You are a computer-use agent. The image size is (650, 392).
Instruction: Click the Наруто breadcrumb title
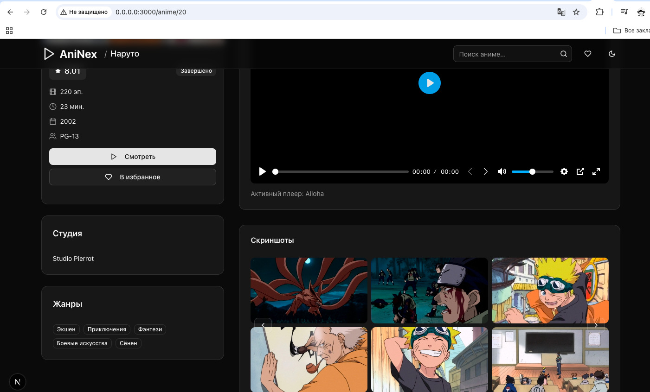pyautogui.click(x=125, y=54)
